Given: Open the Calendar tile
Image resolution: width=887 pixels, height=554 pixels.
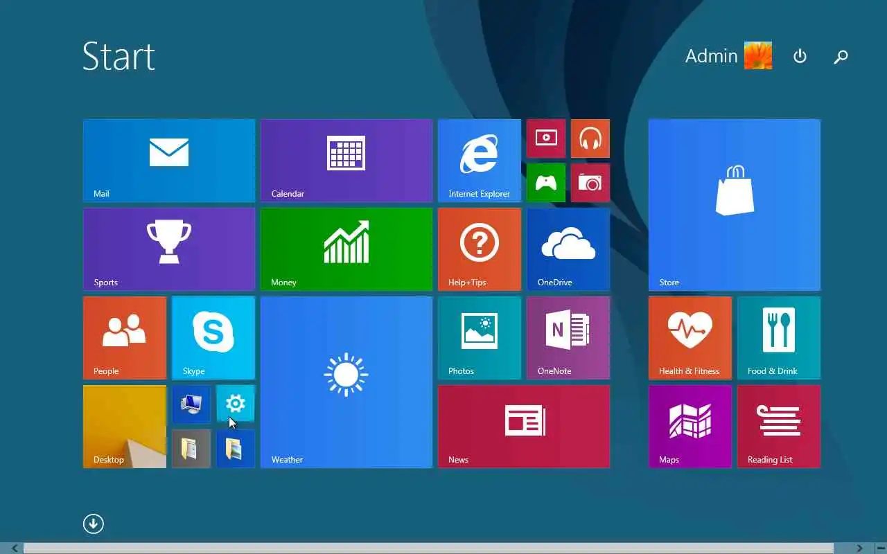Looking at the screenshot, I should 346,161.
